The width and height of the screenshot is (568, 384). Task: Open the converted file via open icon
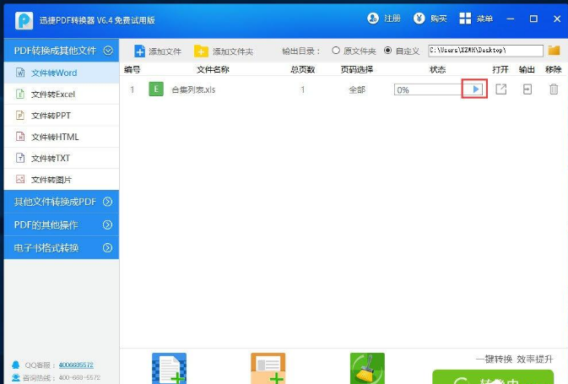(501, 89)
